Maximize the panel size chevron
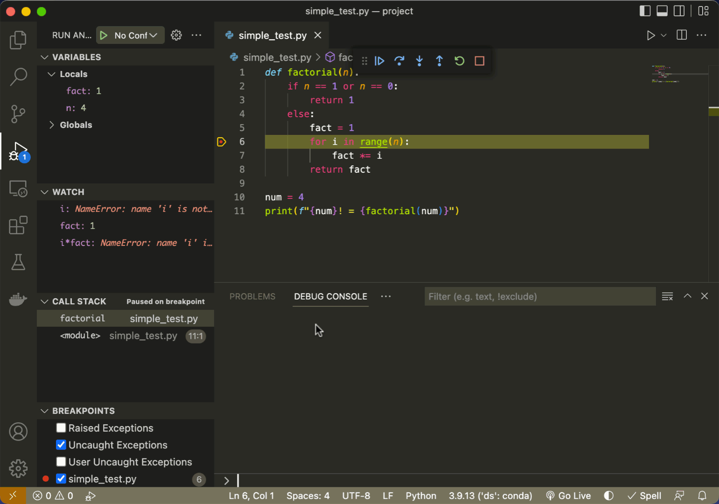Viewport: 719px width, 504px height. pos(687,296)
